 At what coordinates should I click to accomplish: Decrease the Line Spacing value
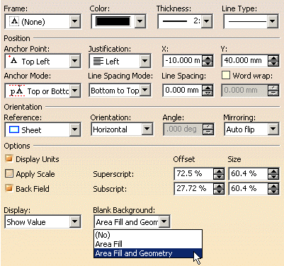coord(208,93)
